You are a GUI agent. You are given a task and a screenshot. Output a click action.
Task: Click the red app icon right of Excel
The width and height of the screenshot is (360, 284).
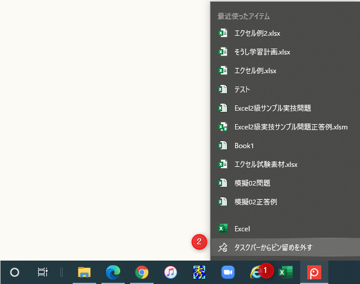tap(314, 272)
